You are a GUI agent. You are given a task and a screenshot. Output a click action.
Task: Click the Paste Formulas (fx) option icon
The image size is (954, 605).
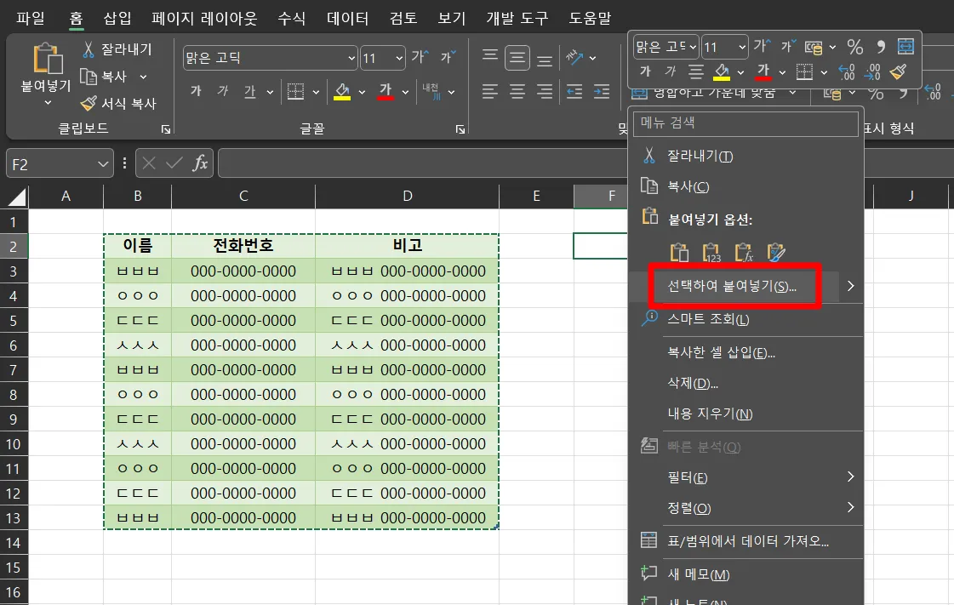(744, 252)
